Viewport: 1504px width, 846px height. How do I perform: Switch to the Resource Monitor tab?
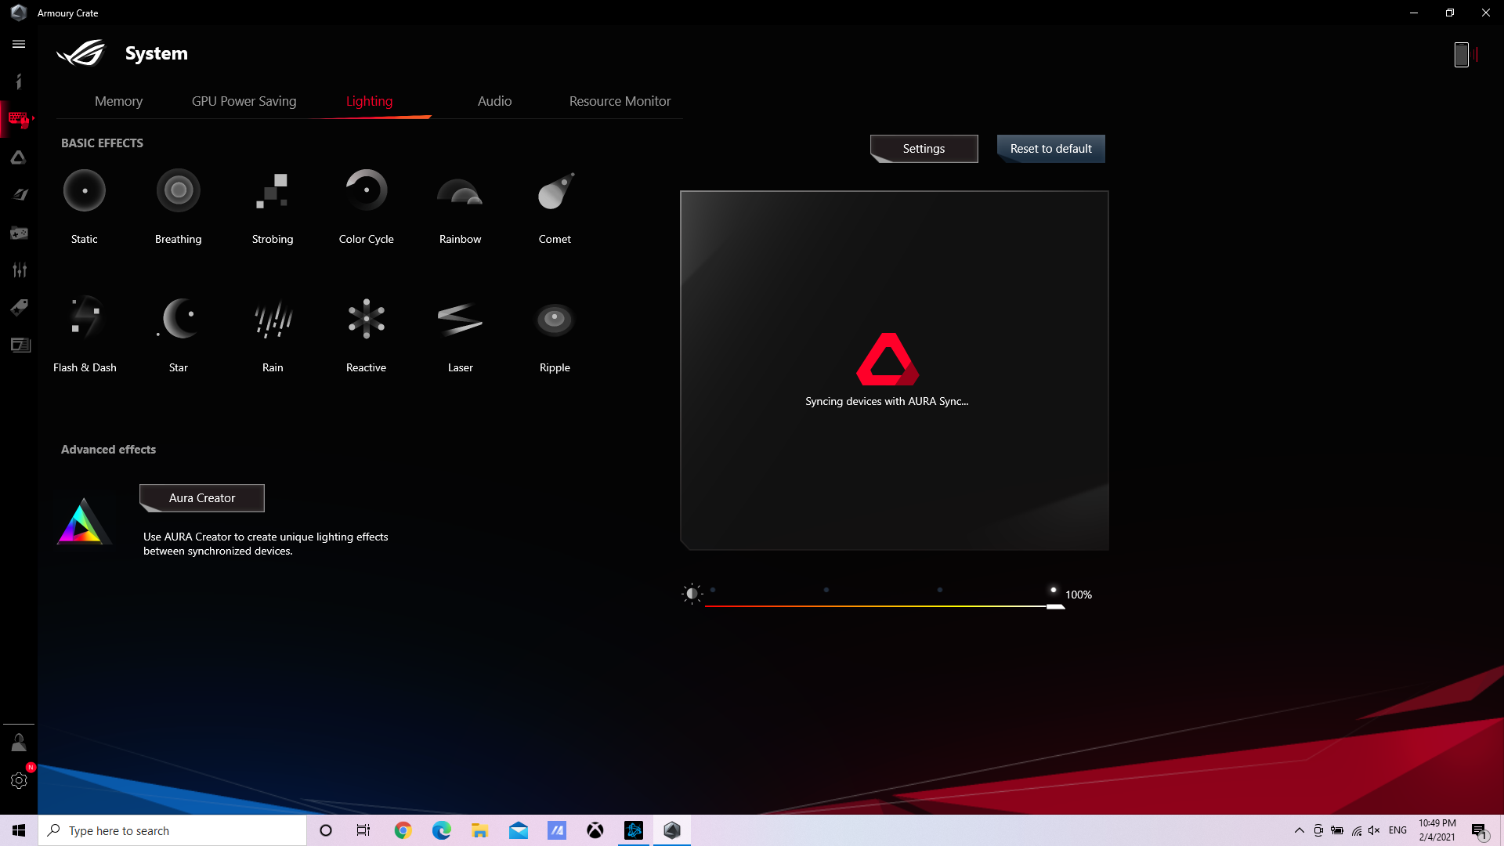point(620,101)
